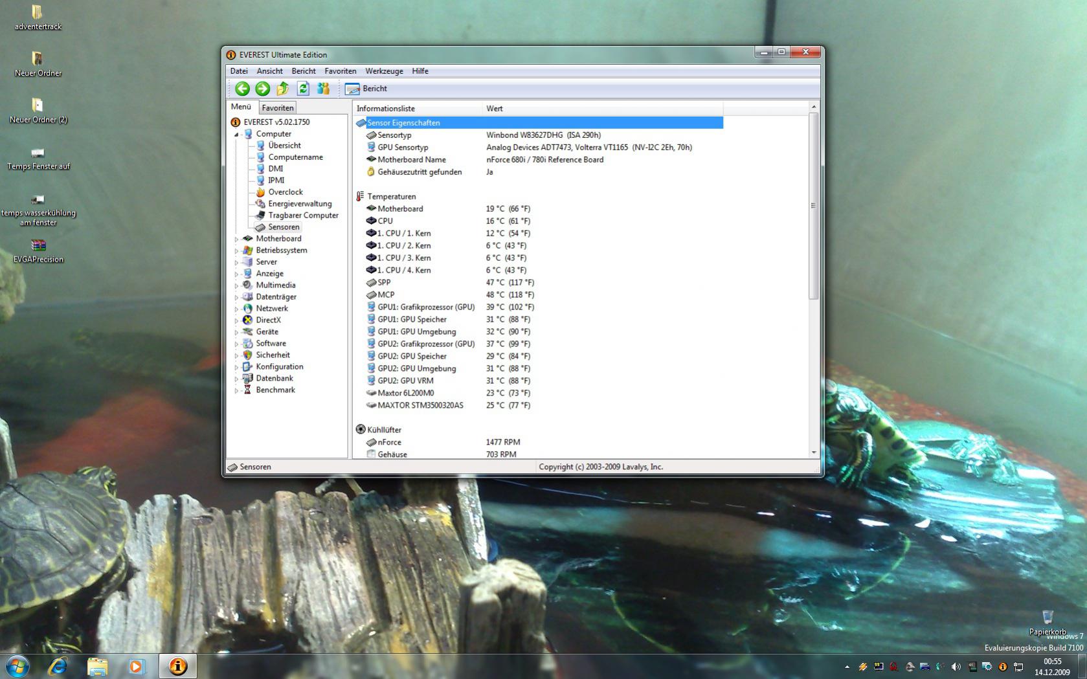This screenshot has height=679, width=1087.
Task: Expand the Datenträger tree node
Action: tap(236, 298)
